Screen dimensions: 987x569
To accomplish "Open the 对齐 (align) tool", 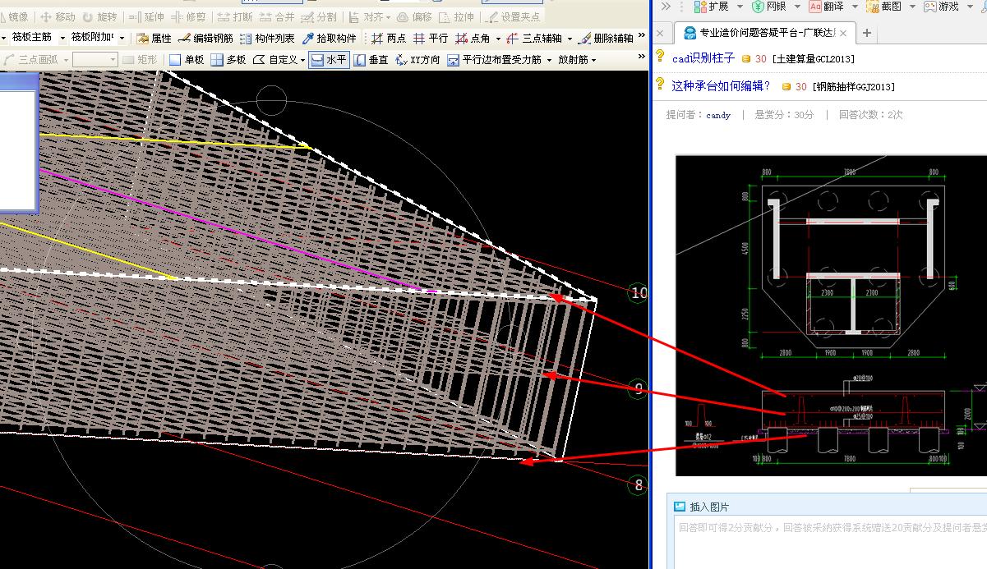I will click(x=369, y=16).
